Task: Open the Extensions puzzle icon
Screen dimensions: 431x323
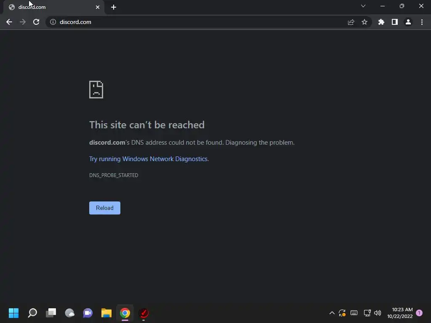Action: (x=381, y=22)
